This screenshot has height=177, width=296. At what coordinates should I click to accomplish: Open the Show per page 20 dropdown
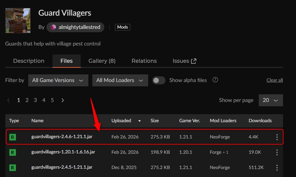pyautogui.click(x=270, y=100)
